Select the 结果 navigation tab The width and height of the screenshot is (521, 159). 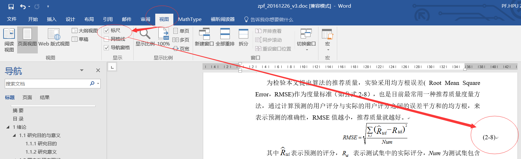click(x=45, y=98)
